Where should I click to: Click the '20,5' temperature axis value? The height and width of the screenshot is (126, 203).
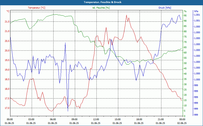coord(7,41)
